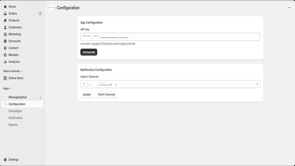Click the Select Channel up-down arrows
The image size is (295, 166).
pos(257,84)
